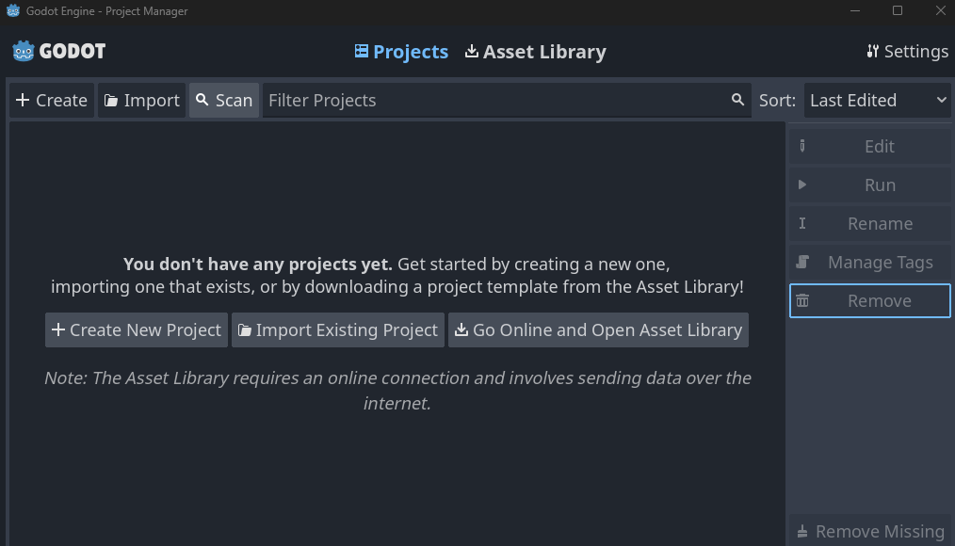Switch to the Asset Library tab
The height and width of the screenshot is (546, 955).
(x=535, y=52)
